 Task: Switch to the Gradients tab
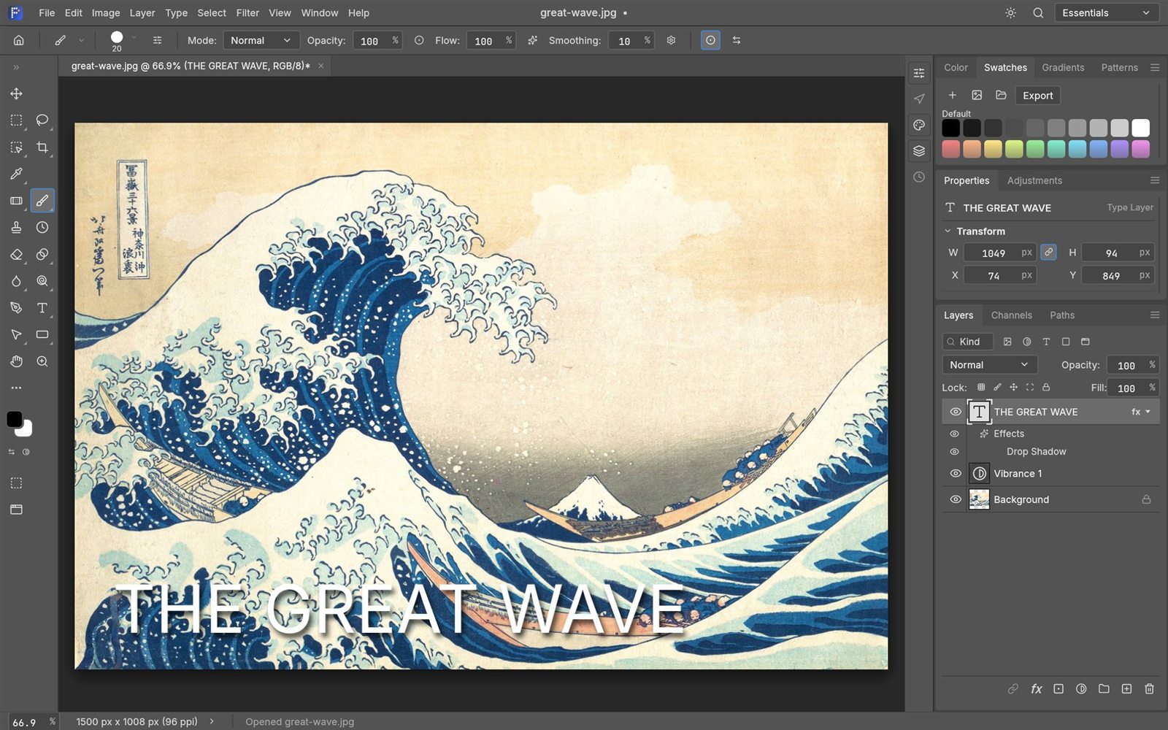(1063, 67)
